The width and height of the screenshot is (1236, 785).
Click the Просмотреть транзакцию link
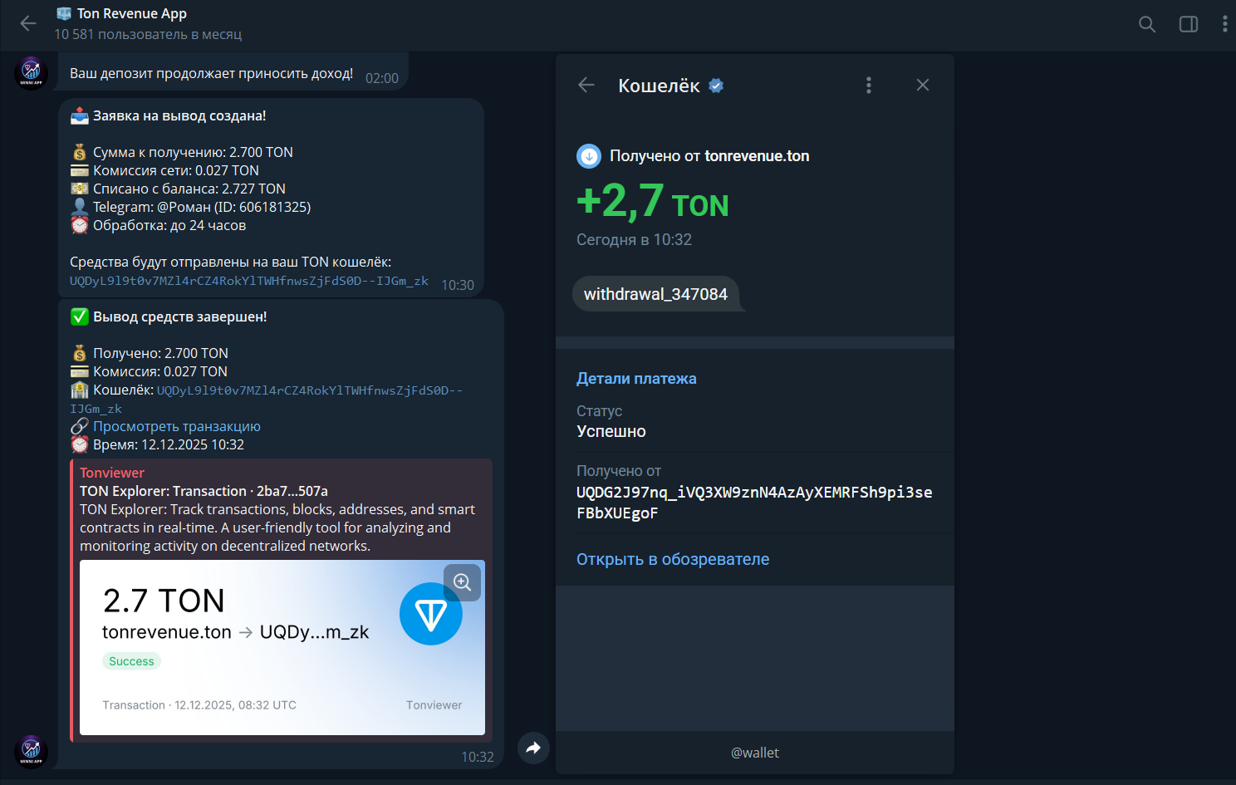[x=177, y=426]
